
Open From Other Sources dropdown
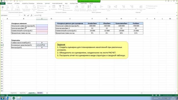[x=18, y=8]
